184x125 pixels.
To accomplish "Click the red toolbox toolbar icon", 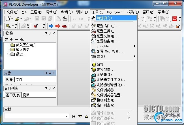I will [64, 26].
